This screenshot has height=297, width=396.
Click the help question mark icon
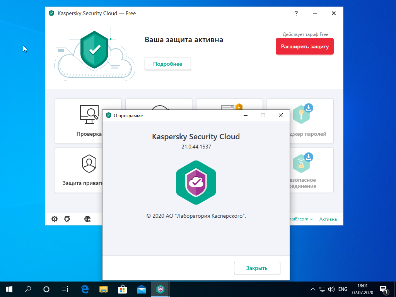tap(296, 13)
